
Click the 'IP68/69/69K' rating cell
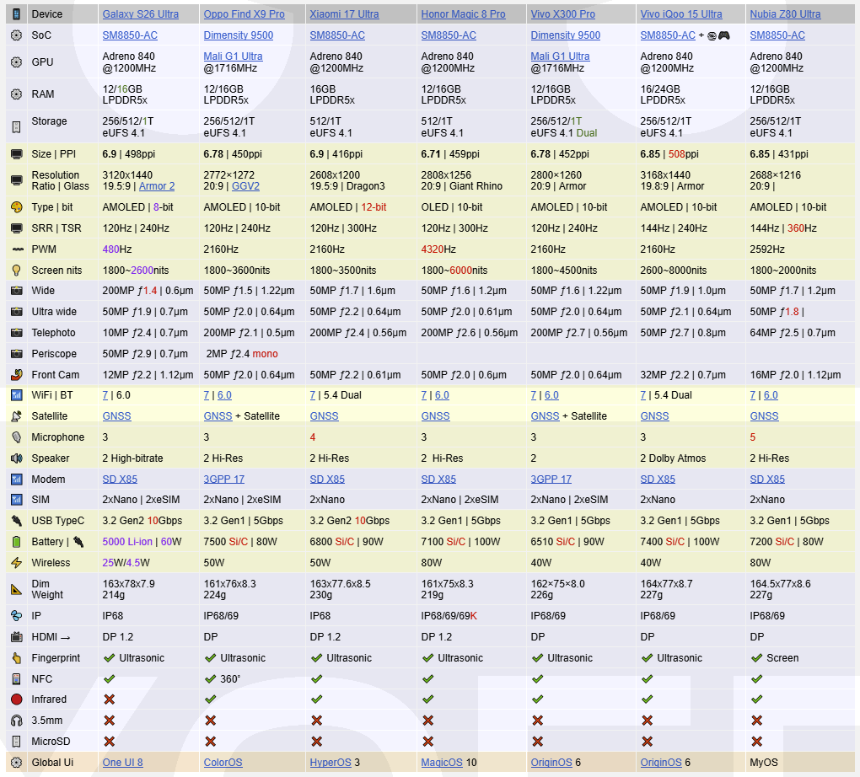pos(449,616)
